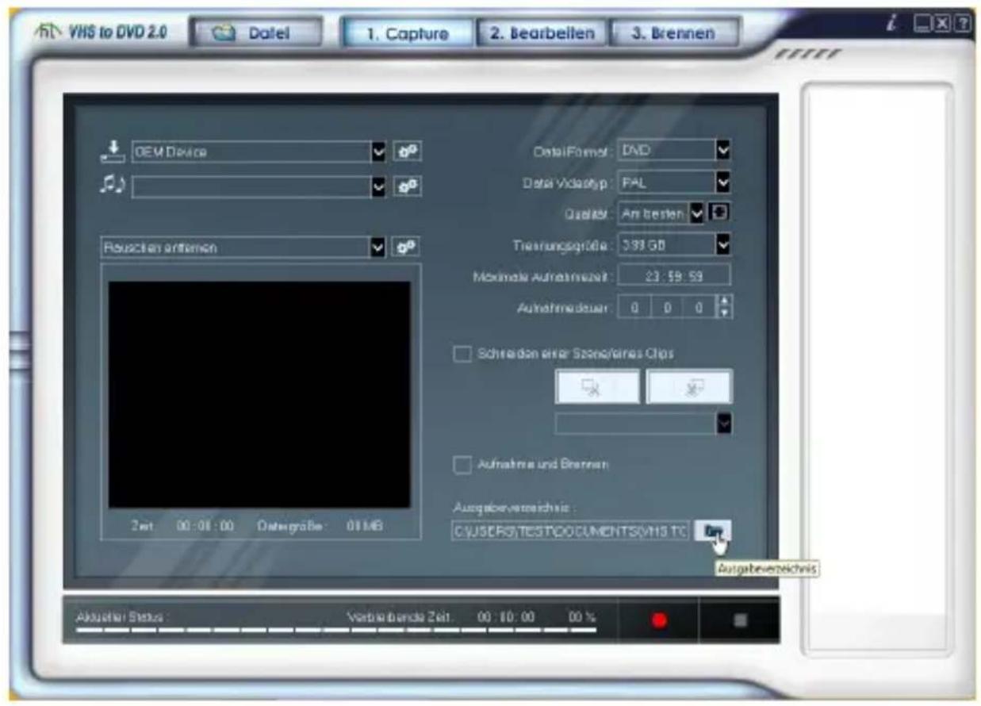Screen dimensions: 981x706
Task: Switch to the 3. Brennen tab
Action: click(x=675, y=33)
